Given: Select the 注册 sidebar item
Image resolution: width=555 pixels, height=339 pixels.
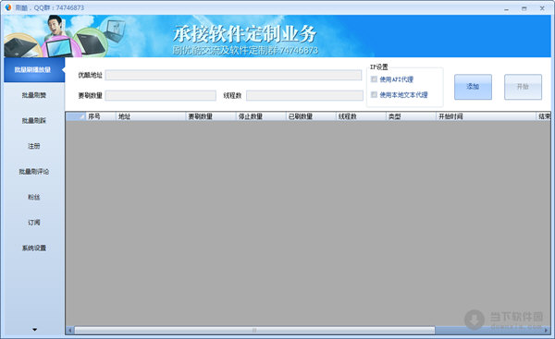Looking at the screenshot, I should point(34,146).
